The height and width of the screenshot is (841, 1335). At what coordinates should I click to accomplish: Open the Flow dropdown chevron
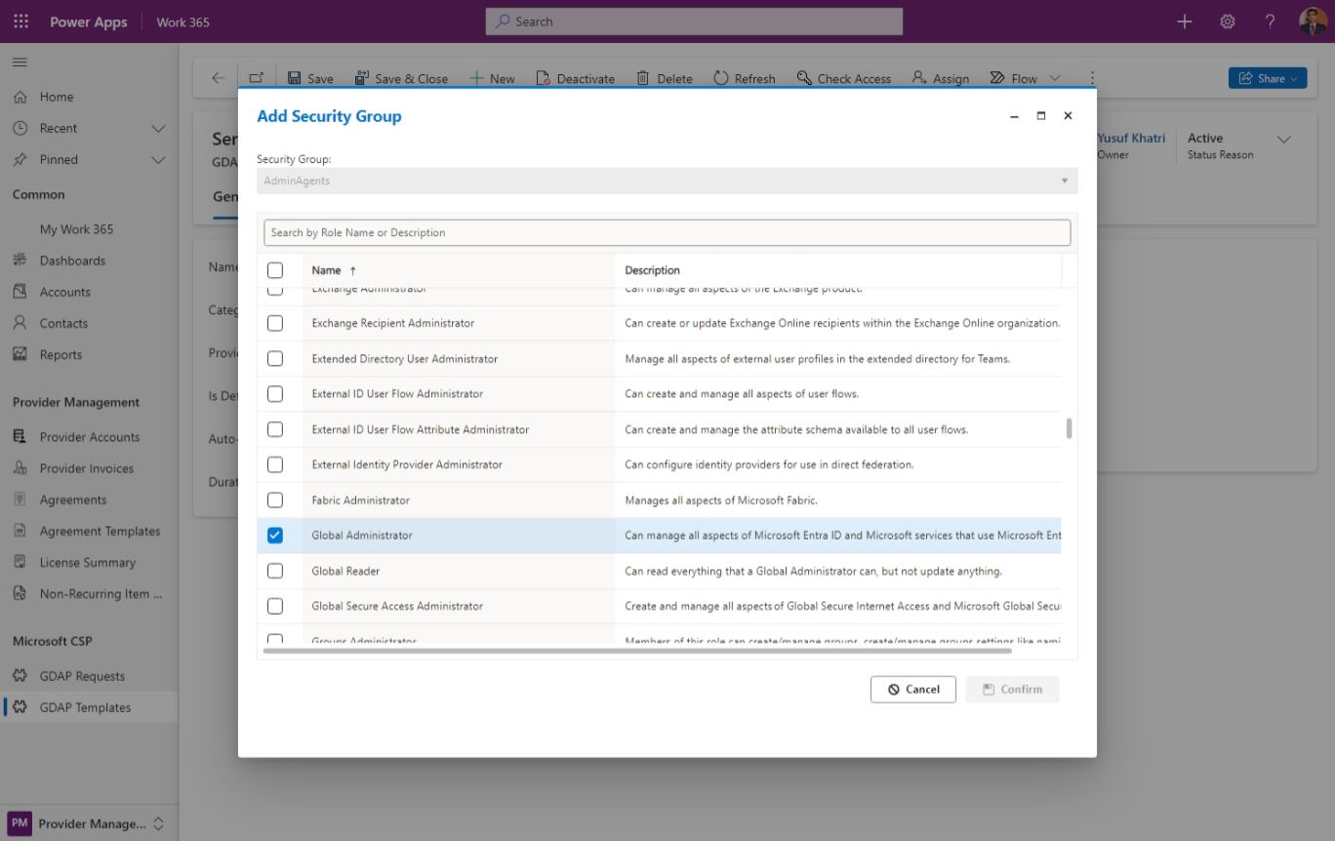pos(1055,78)
